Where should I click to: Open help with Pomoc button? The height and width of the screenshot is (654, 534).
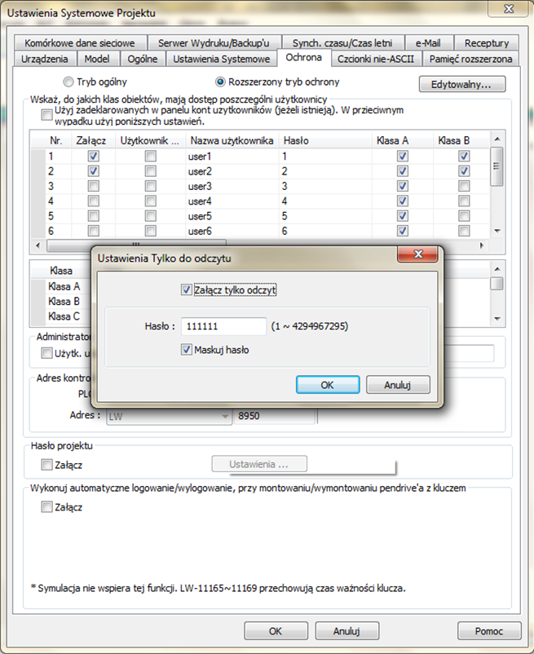click(x=489, y=631)
